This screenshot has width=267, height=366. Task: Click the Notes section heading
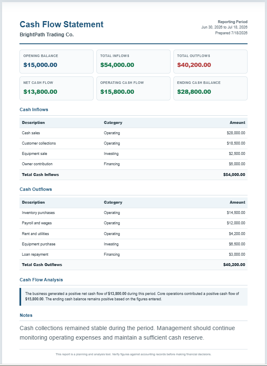[26, 315]
